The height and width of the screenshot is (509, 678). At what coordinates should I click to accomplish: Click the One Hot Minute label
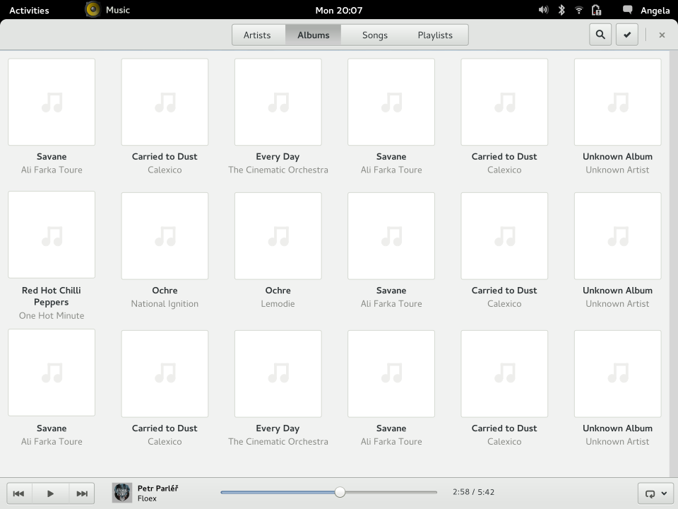click(52, 315)
